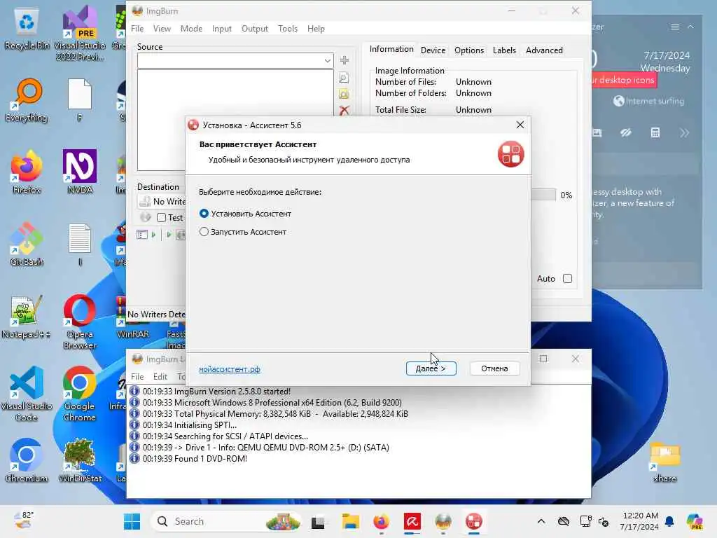Open the ImgBurn taskbar icon

point(443,521)
